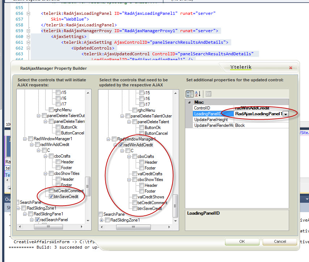309x262 pixels.
Task: Check rghcMenu in the left tree
Action: click(51, 109)
